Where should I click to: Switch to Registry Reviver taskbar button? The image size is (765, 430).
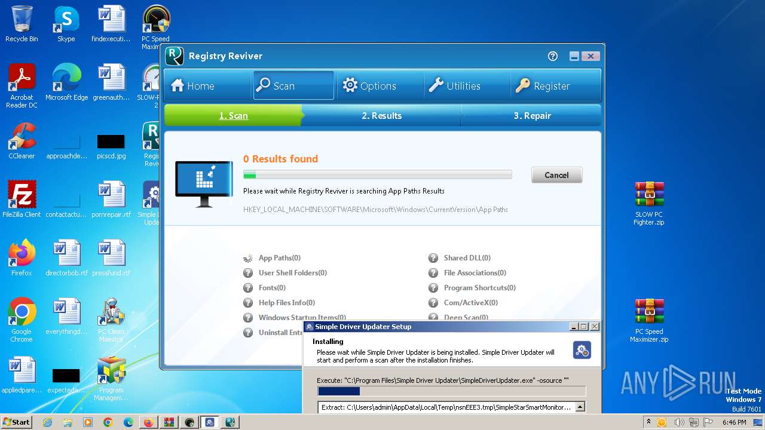pos(230,422)
